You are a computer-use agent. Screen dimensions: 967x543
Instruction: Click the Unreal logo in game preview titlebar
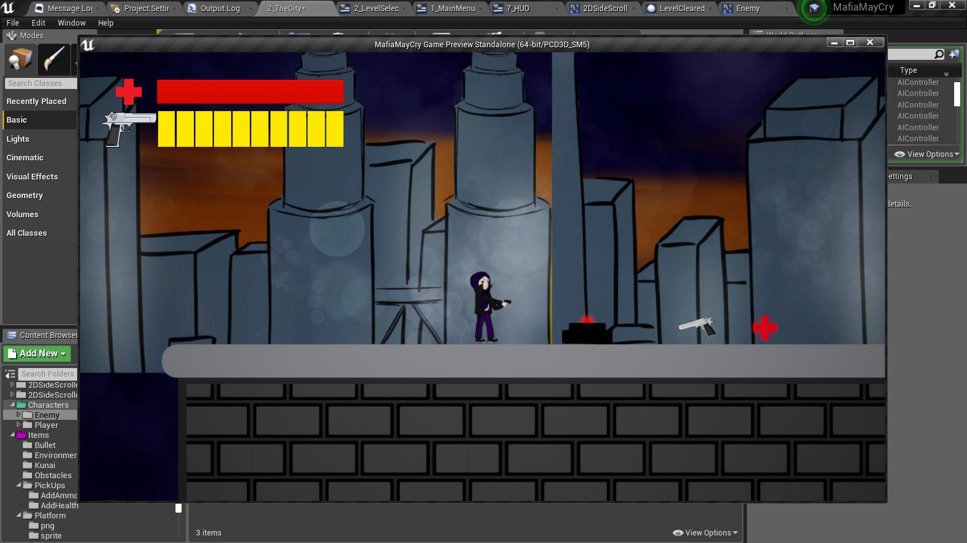coord(88,45)
